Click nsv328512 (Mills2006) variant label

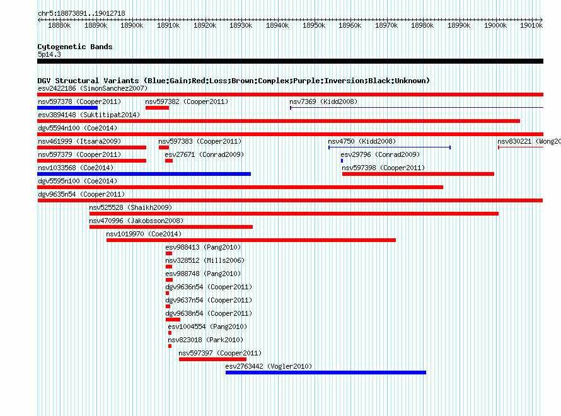click(x=205, y=260)
